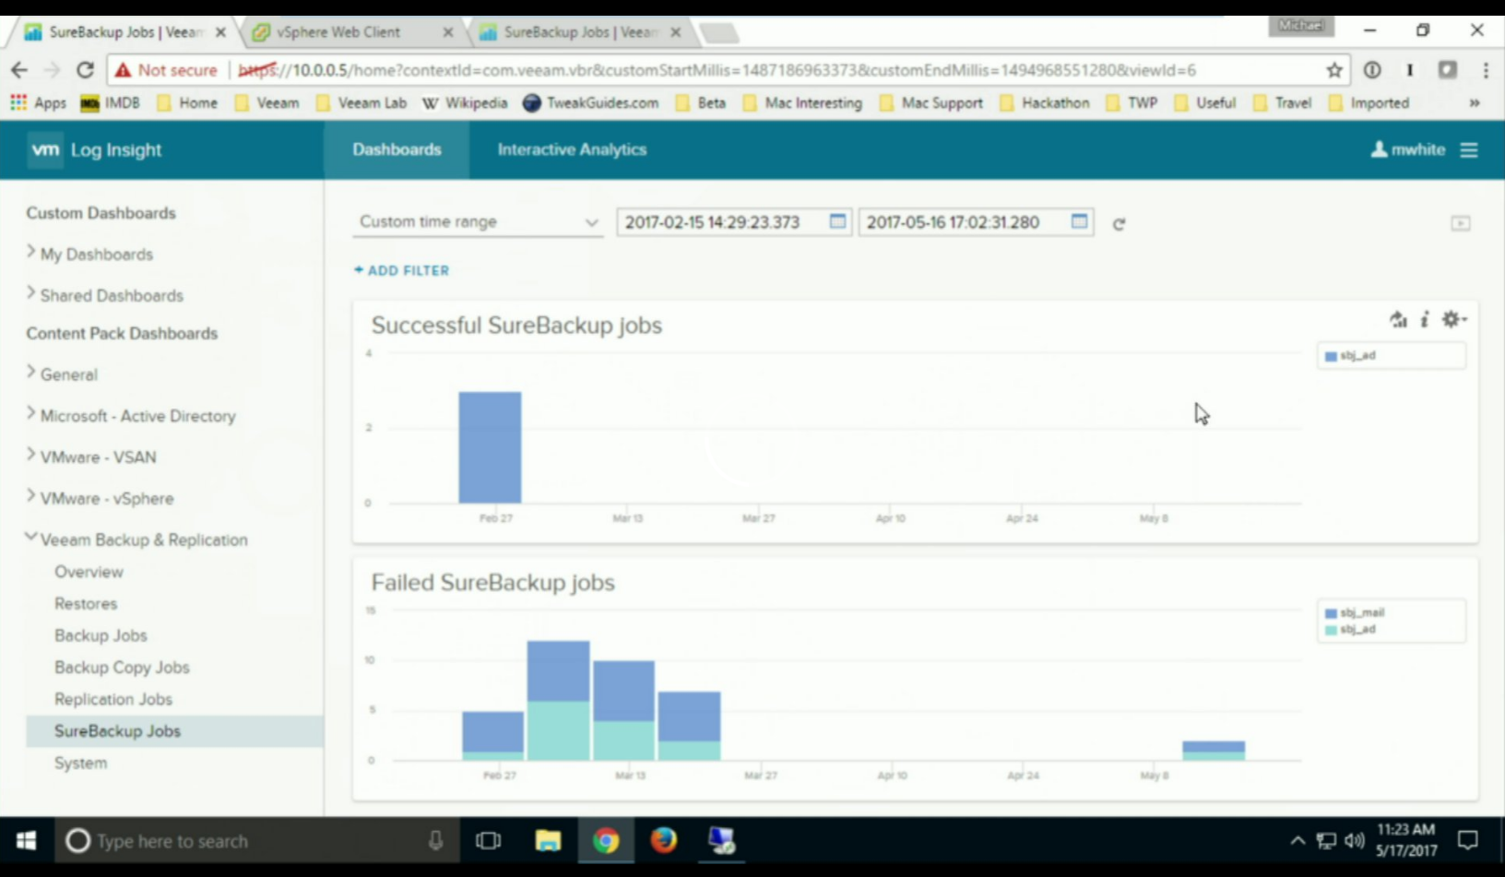Open the Backup Copy Jobs dashboard
This screenshot has width=1505, height=877.
[x=122, y=667]
